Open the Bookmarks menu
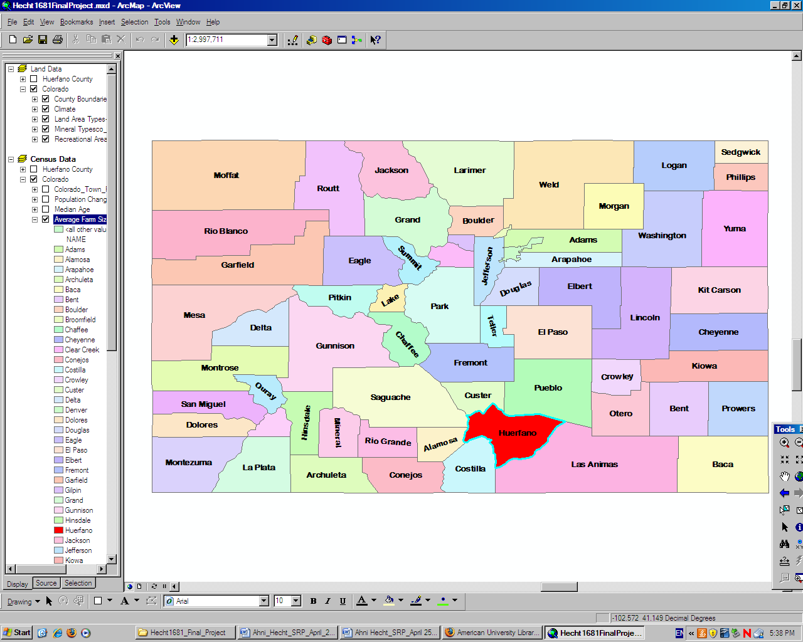This screenshot has width=803, height=642. [77, 22]
